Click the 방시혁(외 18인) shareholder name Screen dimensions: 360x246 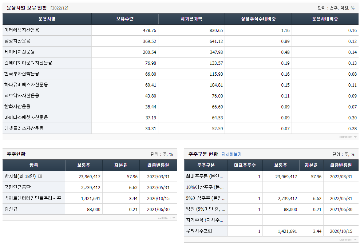(20, 176)
